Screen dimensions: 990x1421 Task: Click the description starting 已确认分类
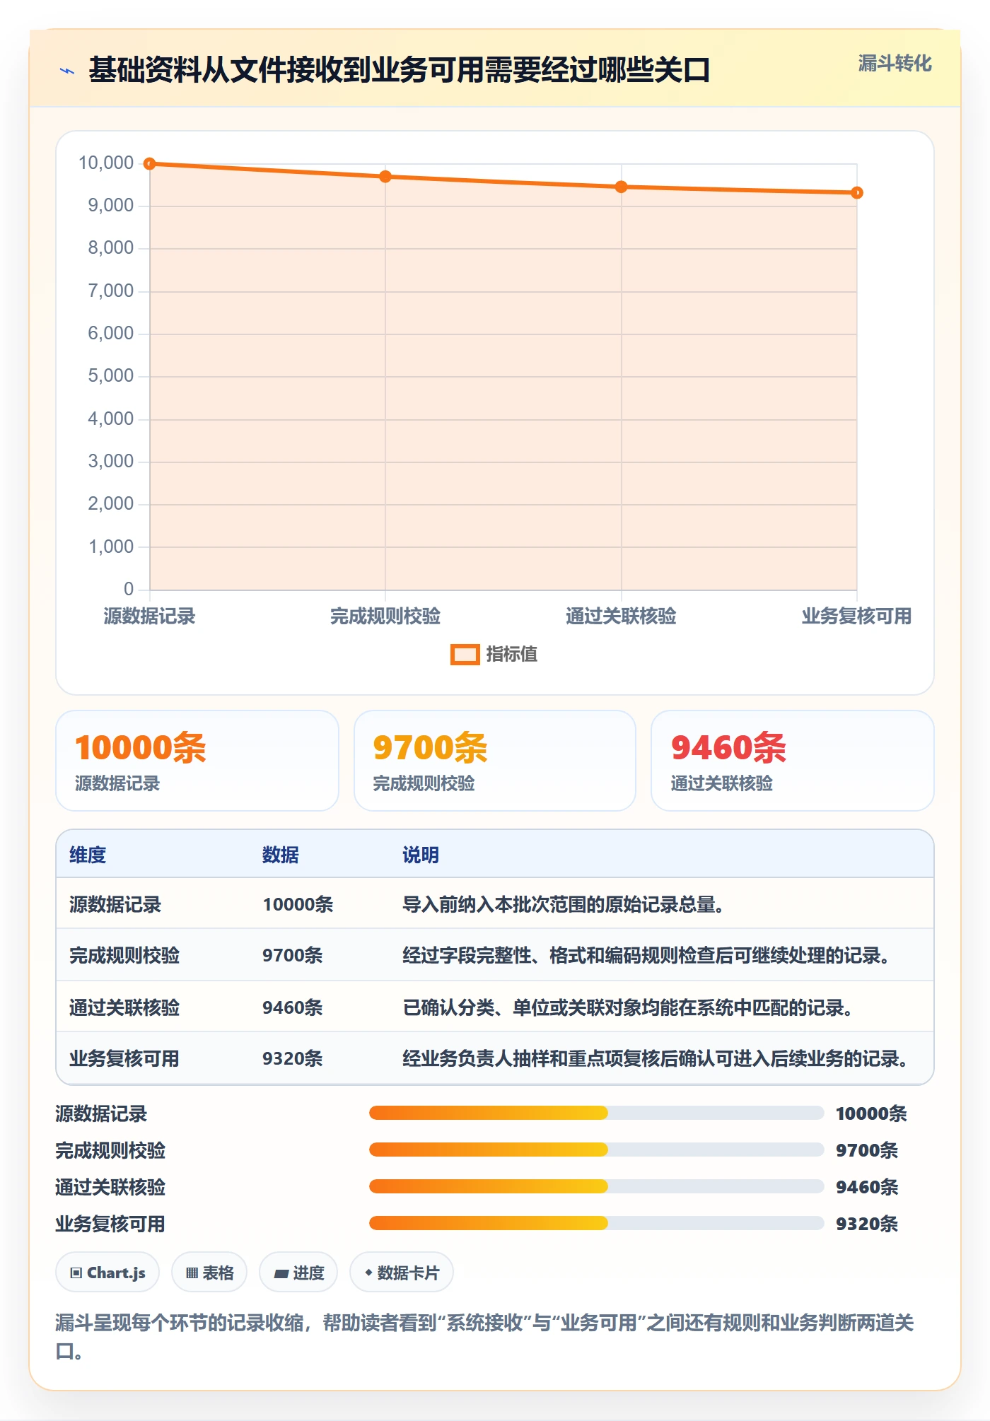pyautogui.click(x=628, y=1007)
